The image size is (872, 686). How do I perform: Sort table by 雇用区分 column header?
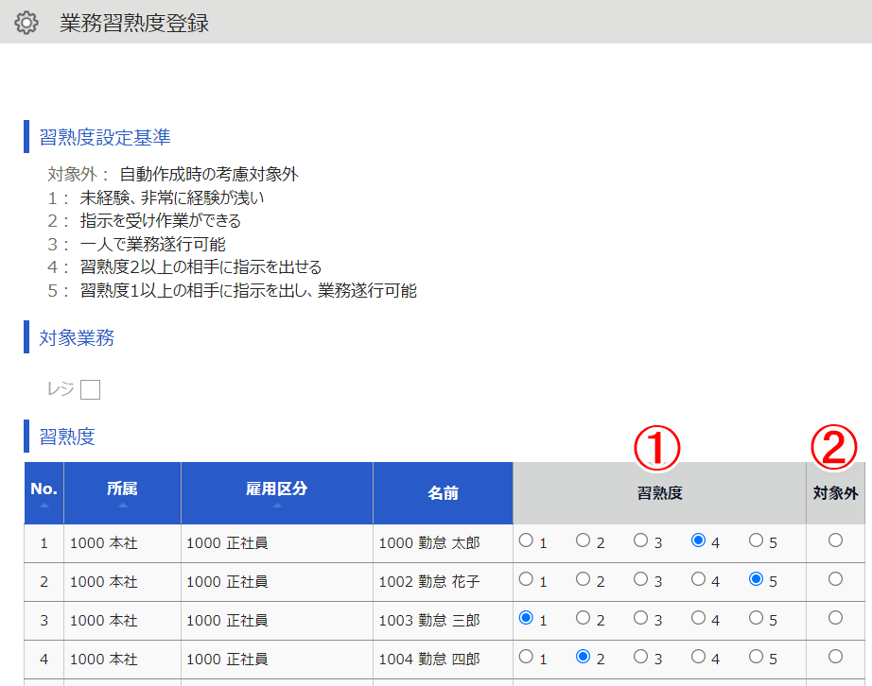[x=276, y=492]
